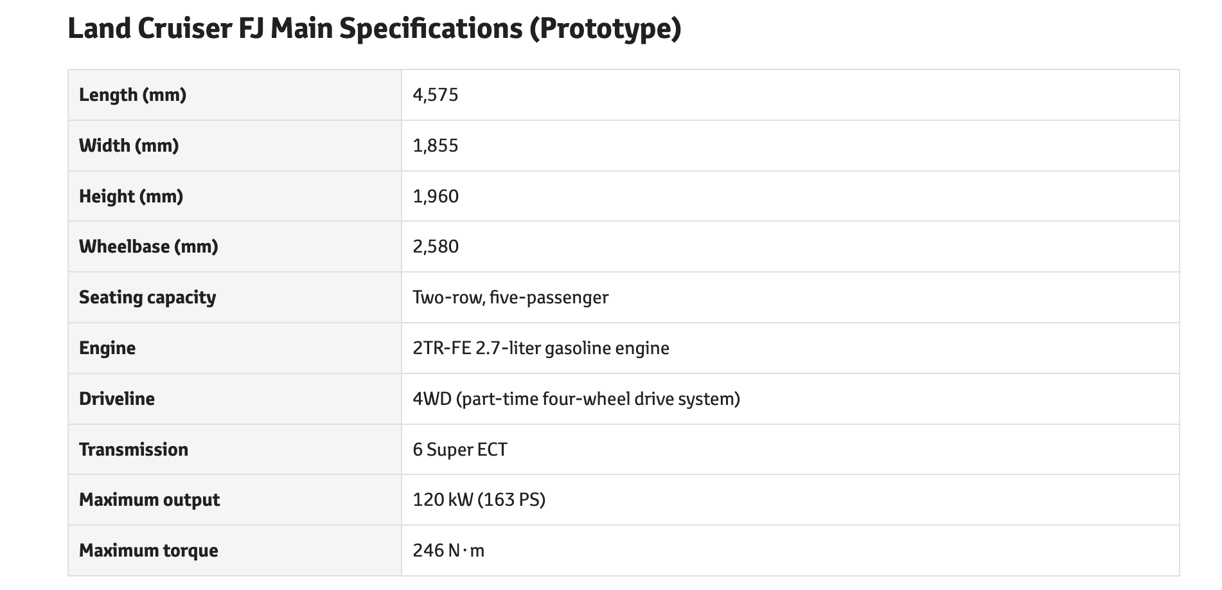Image resolution: width=1222 pixels, height=590 pixels.
Task: Select the 120 kW (163 PS) value
Action: click(479, 500)
